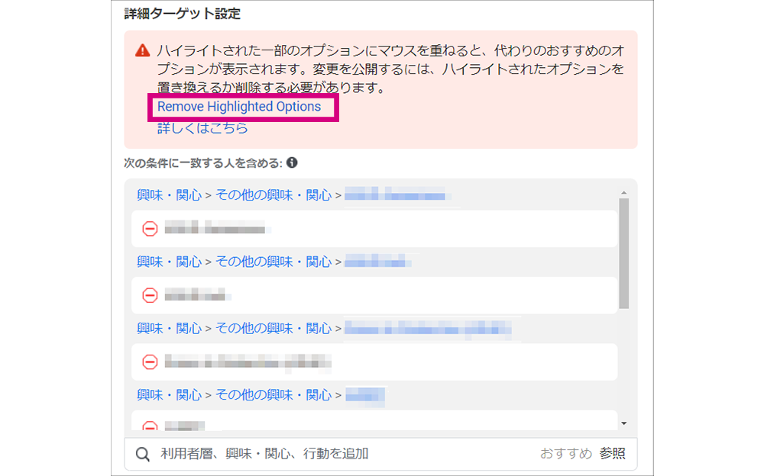Screen dimensions: 764x476
Task: Select the third blurred interest entry name
Action: [248, 362]
